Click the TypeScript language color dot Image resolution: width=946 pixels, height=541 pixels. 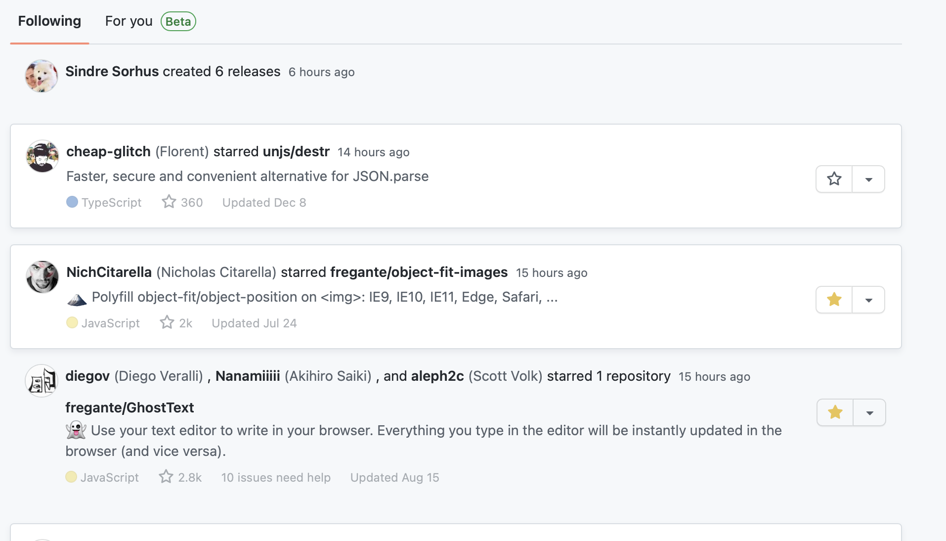[x=73, y=201]
